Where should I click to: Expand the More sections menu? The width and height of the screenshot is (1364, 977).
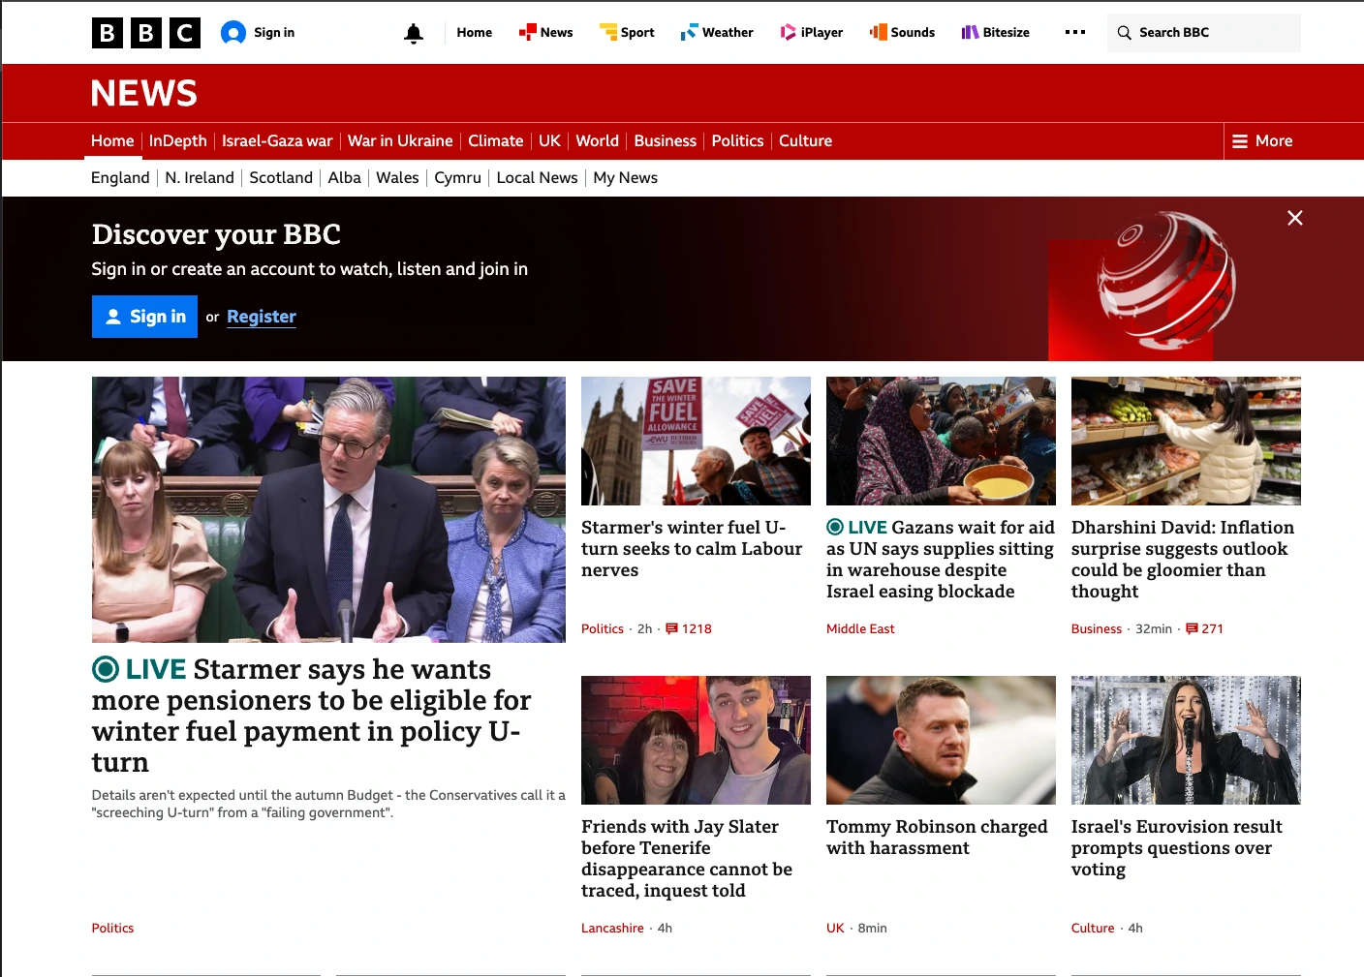1262,141
